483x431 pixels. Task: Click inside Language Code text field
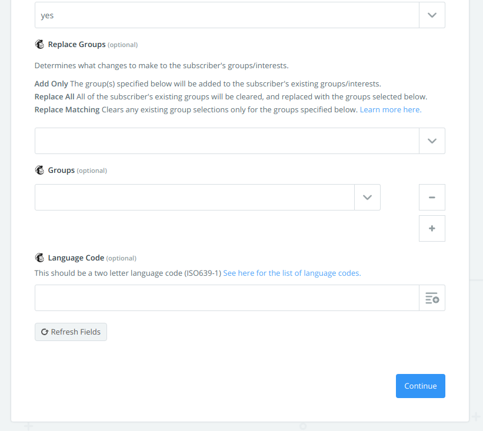coord(227,298)
